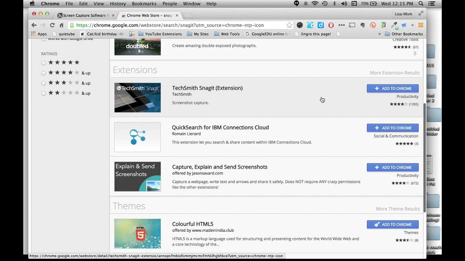Select the two stars & up filter
465x261 pixels.
pyautogui.click(x=44, y=94)
